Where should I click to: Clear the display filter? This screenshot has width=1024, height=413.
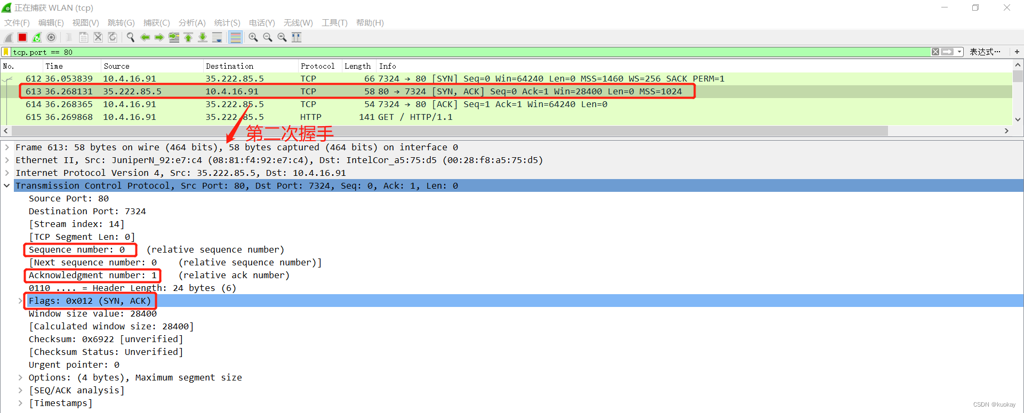(935, 52)
